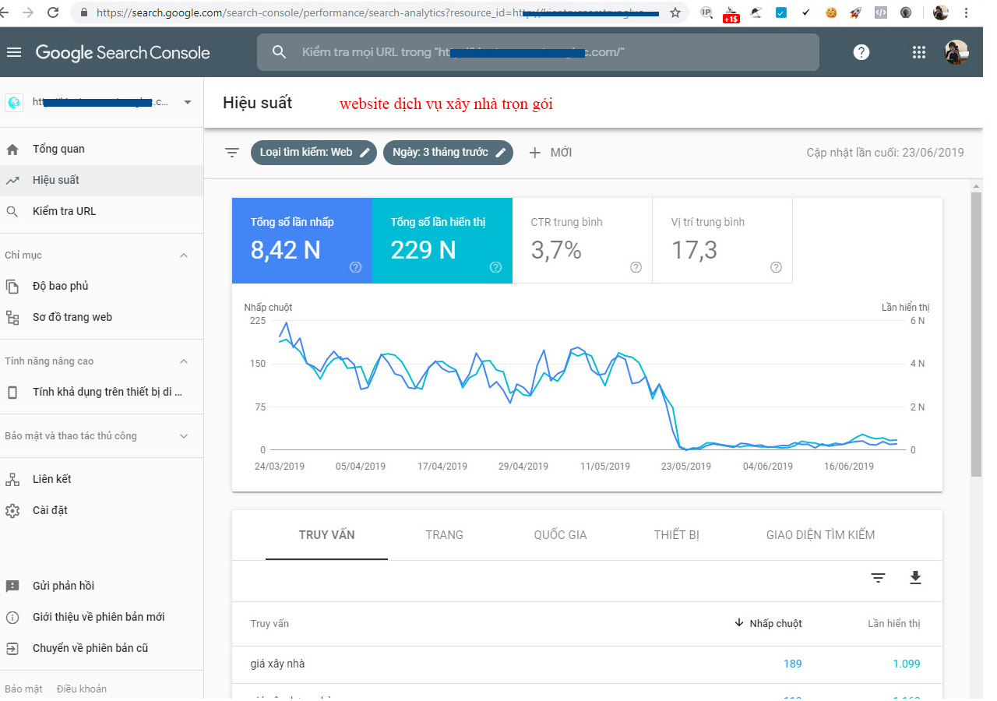Reload the page in browser

coord(53,12)
